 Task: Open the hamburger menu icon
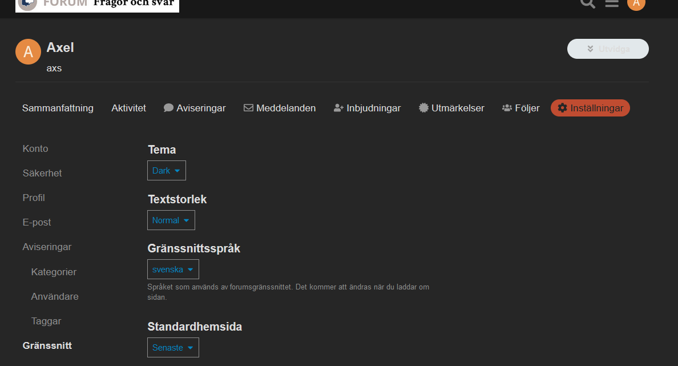612,3
